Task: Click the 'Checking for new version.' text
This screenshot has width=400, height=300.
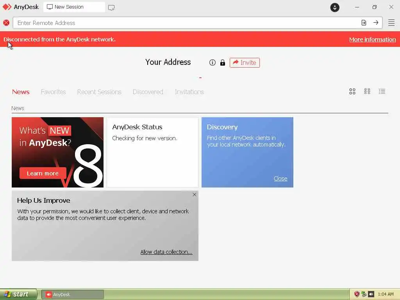Action: coord(145,138)
